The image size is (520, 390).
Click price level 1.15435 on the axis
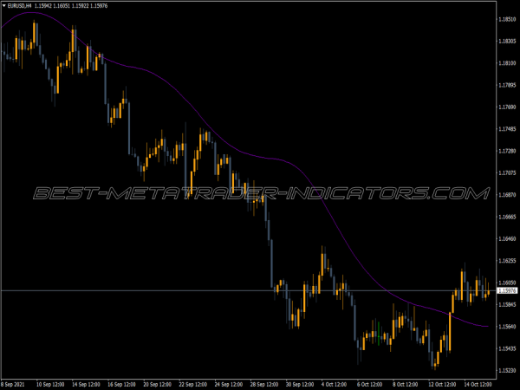[507, 348]
